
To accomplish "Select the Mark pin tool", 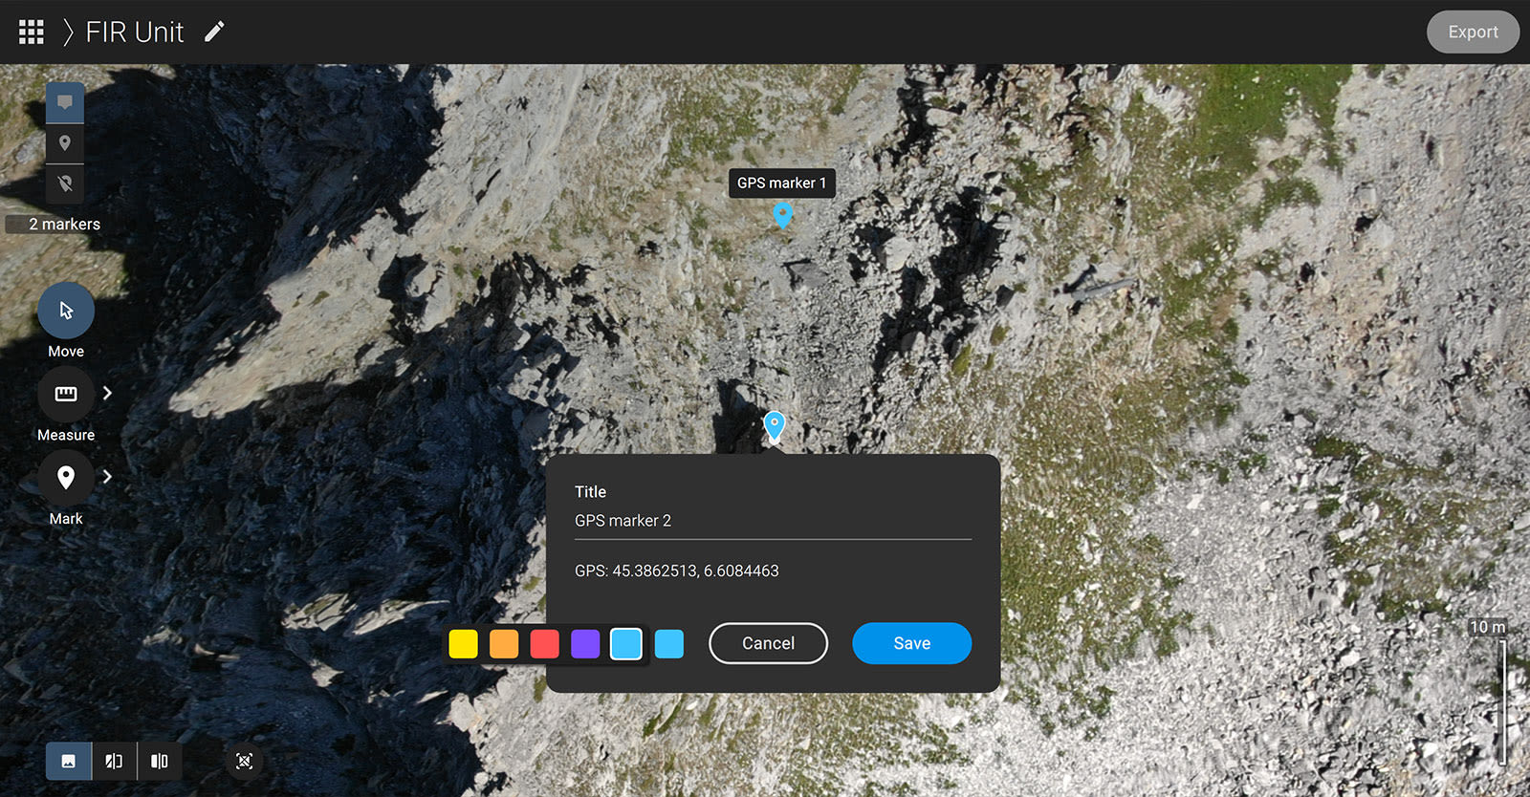I will [x=66, y=477].
